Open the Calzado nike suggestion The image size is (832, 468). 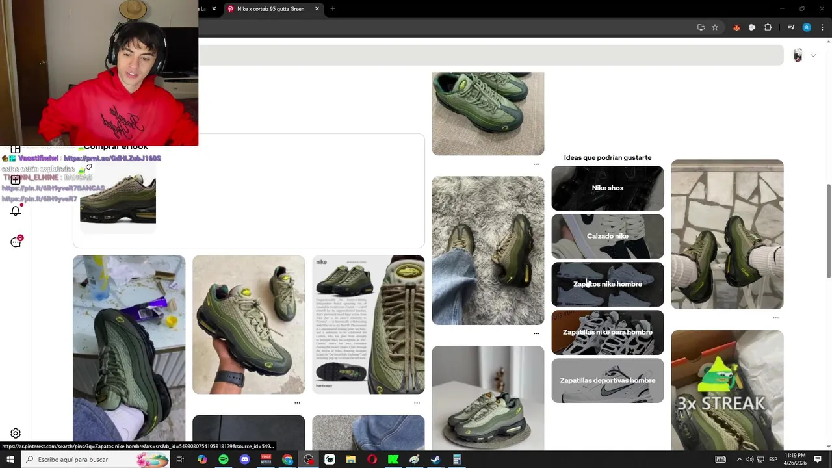608,236
